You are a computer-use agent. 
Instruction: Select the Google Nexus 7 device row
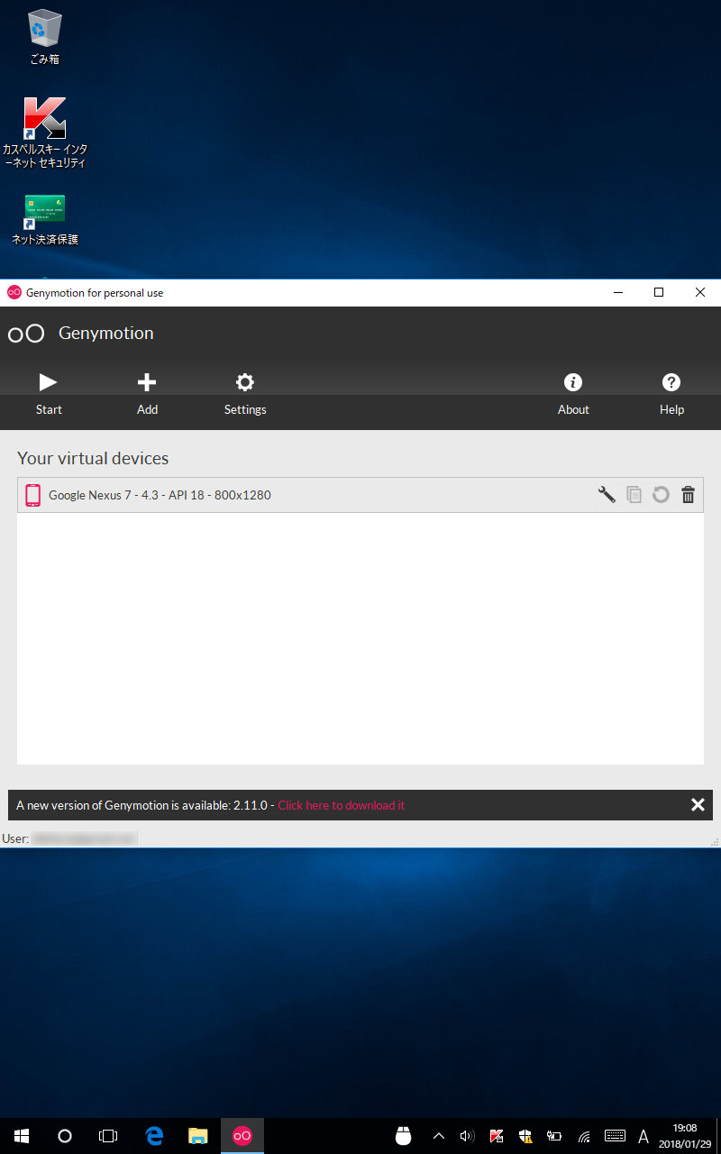coord(360,495)
